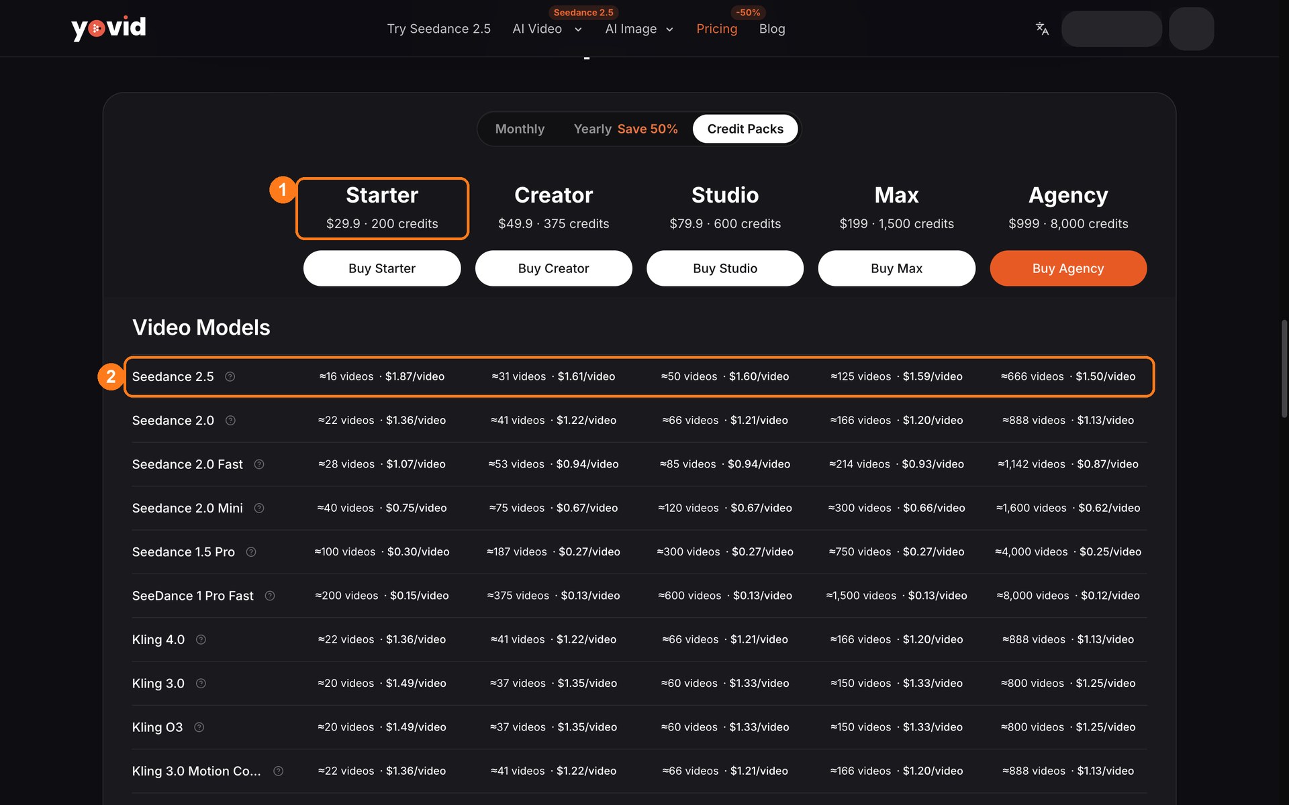The image size is (1289, 805).
Task: Click the '≈4,000 videos · $0.25/video' cell
Action: pyautogui.click(x=1068, y=552)
